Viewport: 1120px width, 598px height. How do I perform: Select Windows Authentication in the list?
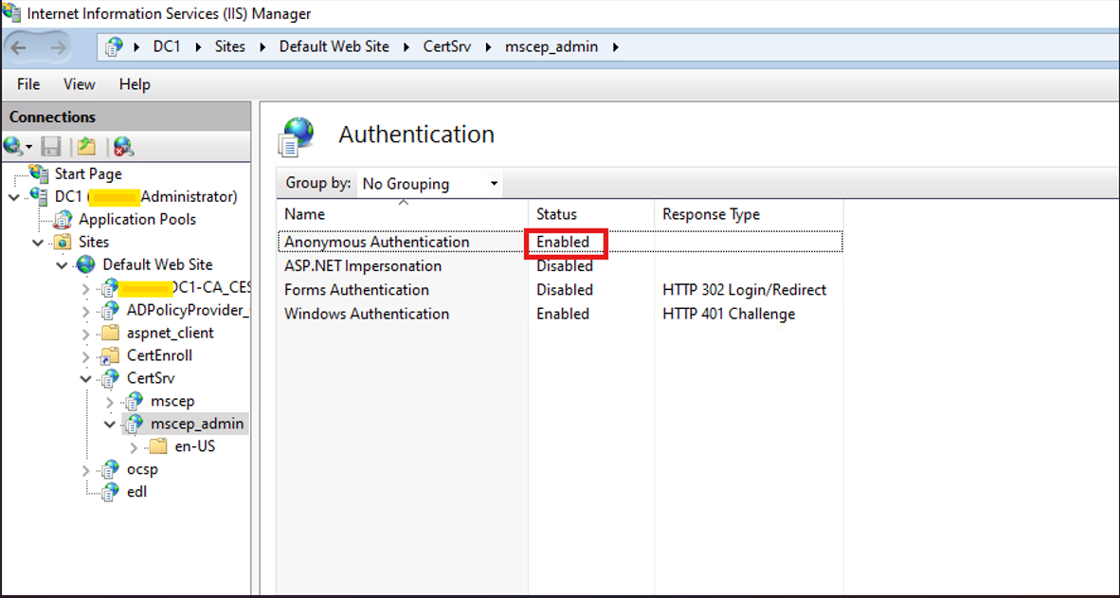click(366, 314)
